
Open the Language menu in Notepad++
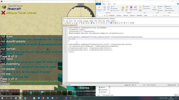[x=86, y=21]
